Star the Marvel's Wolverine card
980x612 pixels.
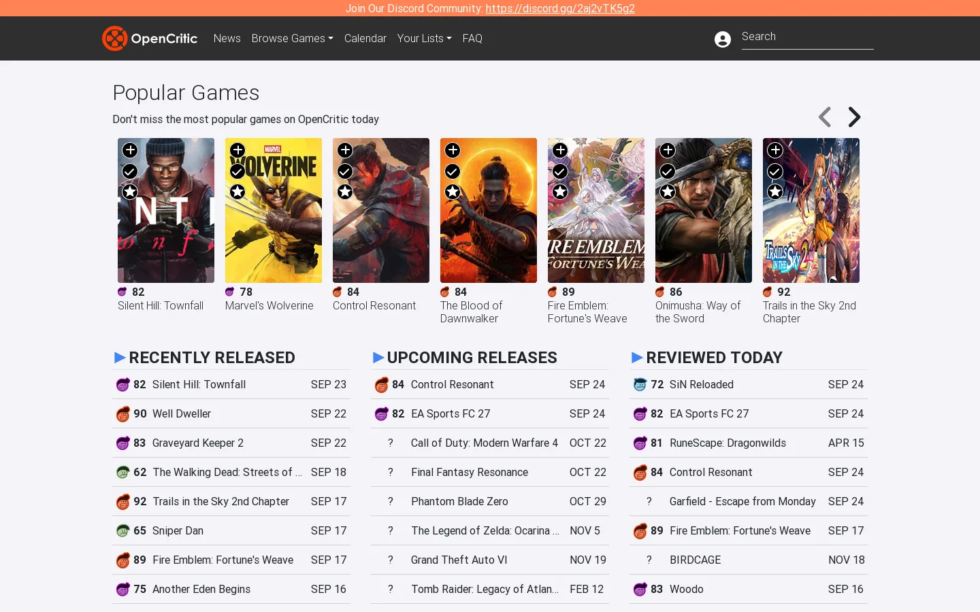(x=238, y=192)
